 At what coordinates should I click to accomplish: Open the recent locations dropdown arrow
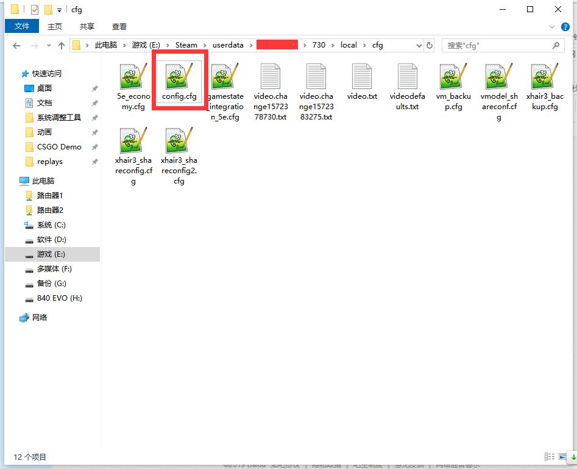[49, 46]
